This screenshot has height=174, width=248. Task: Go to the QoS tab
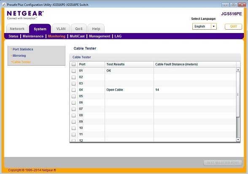pyautogui.click(x=79, y=29)
